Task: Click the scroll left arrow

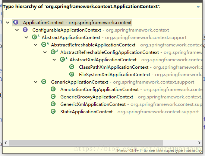Action: pos(6,143)
